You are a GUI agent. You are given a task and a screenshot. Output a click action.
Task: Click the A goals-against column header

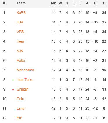tap(87, 3)
